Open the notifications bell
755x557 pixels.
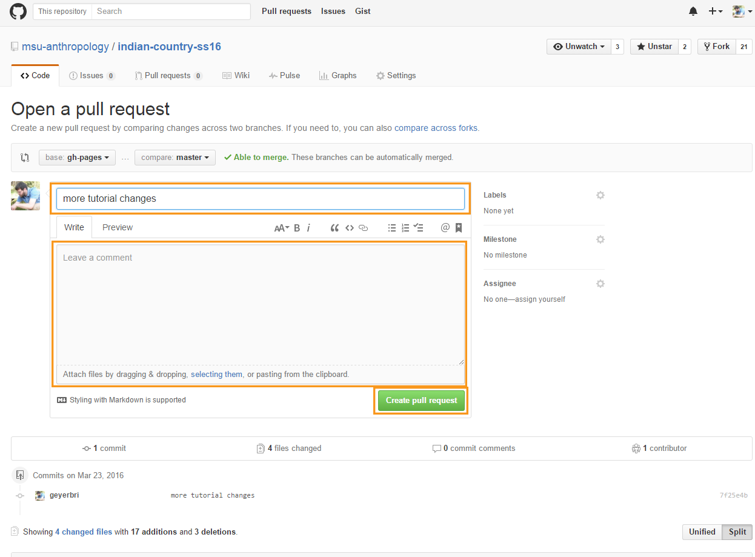[x=693, y=12]
